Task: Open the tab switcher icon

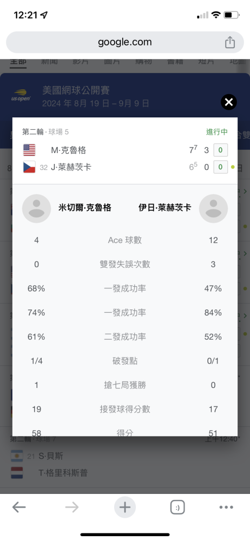Action: [x=177, y=507]
